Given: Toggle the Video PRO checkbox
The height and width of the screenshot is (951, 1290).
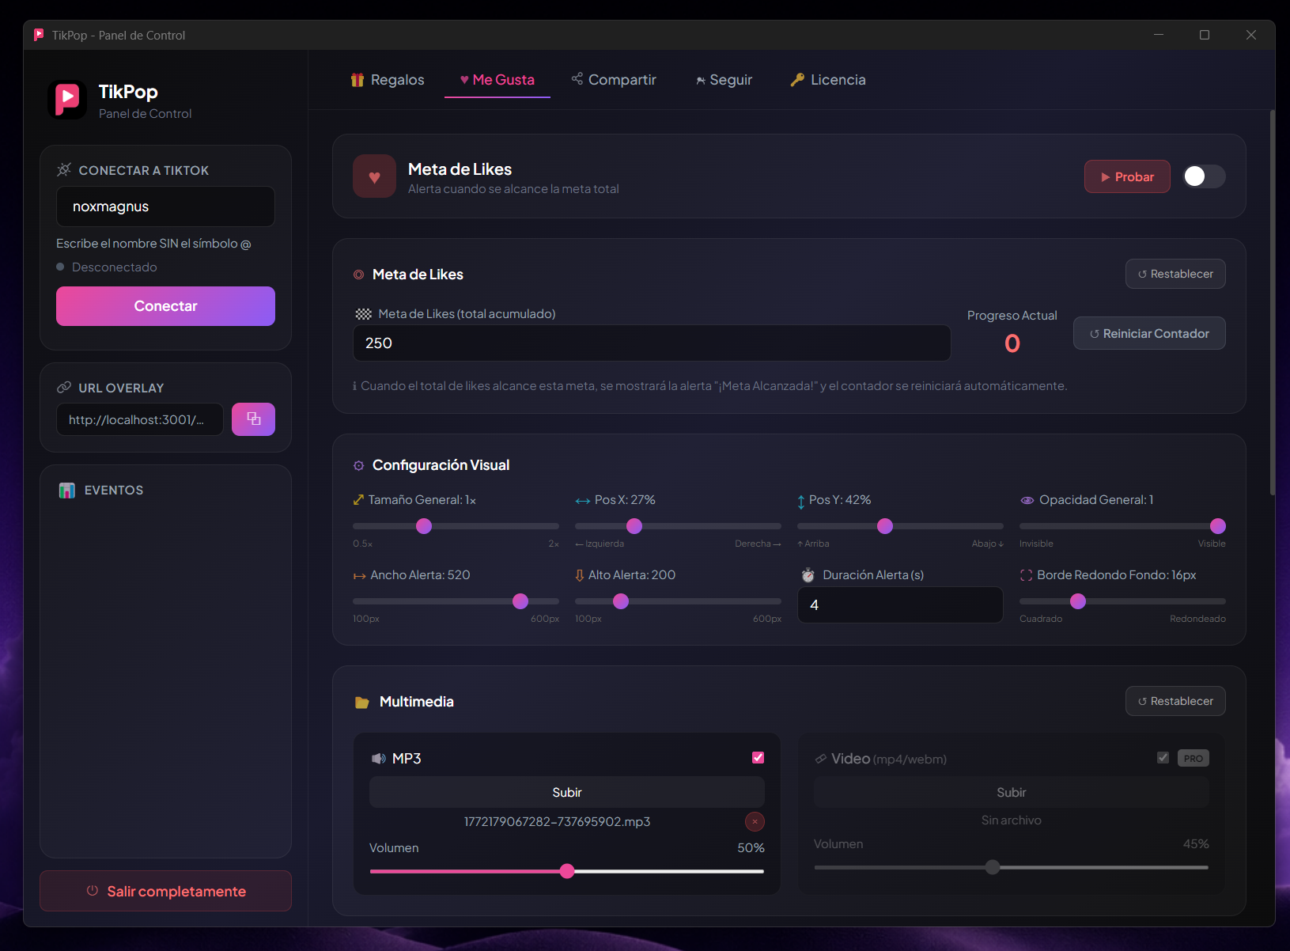Looking at the screenshot, I should point(1163,758).
